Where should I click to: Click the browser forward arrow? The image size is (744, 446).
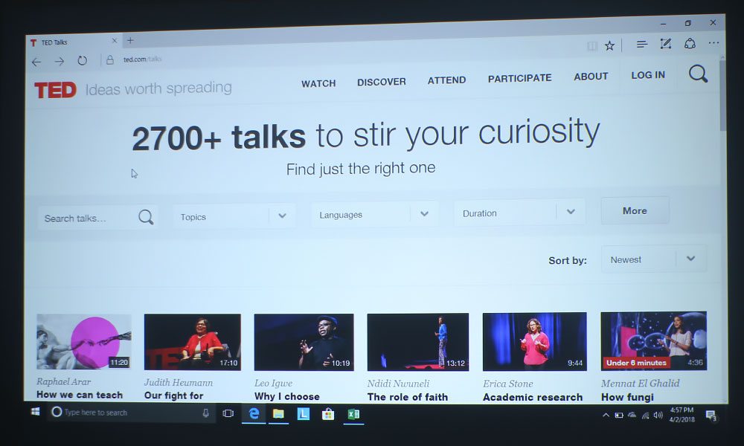tap(60, 61)
